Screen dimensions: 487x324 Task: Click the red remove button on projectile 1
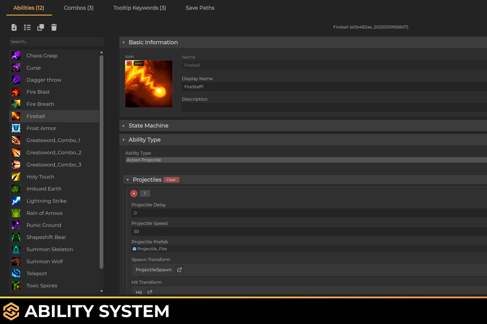(134, 193)
